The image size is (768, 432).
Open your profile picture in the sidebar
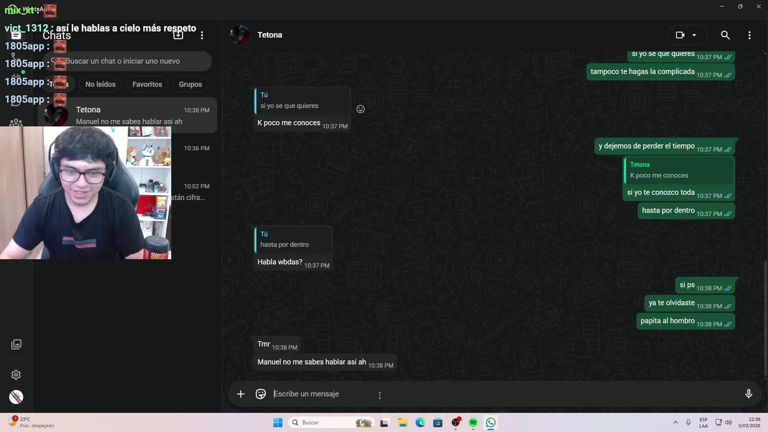16,397
